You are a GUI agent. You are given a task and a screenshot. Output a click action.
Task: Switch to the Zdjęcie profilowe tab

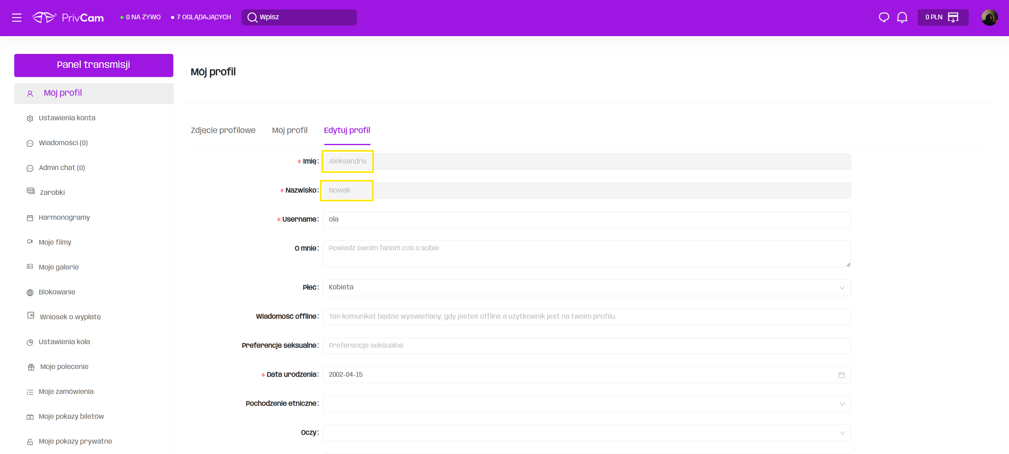point(223,130)
